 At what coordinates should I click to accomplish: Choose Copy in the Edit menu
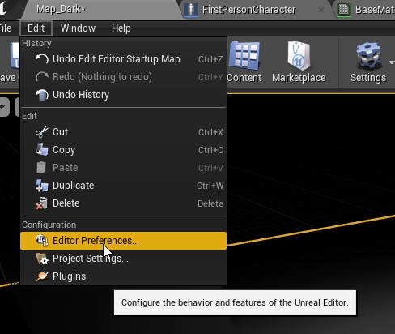click(x=123, y=150)
